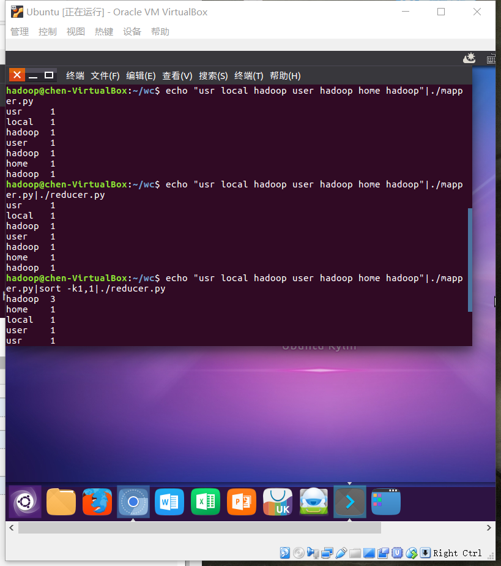
Task: Click the Kylin weather icon in top panel
Action: [x=469, y=58]
